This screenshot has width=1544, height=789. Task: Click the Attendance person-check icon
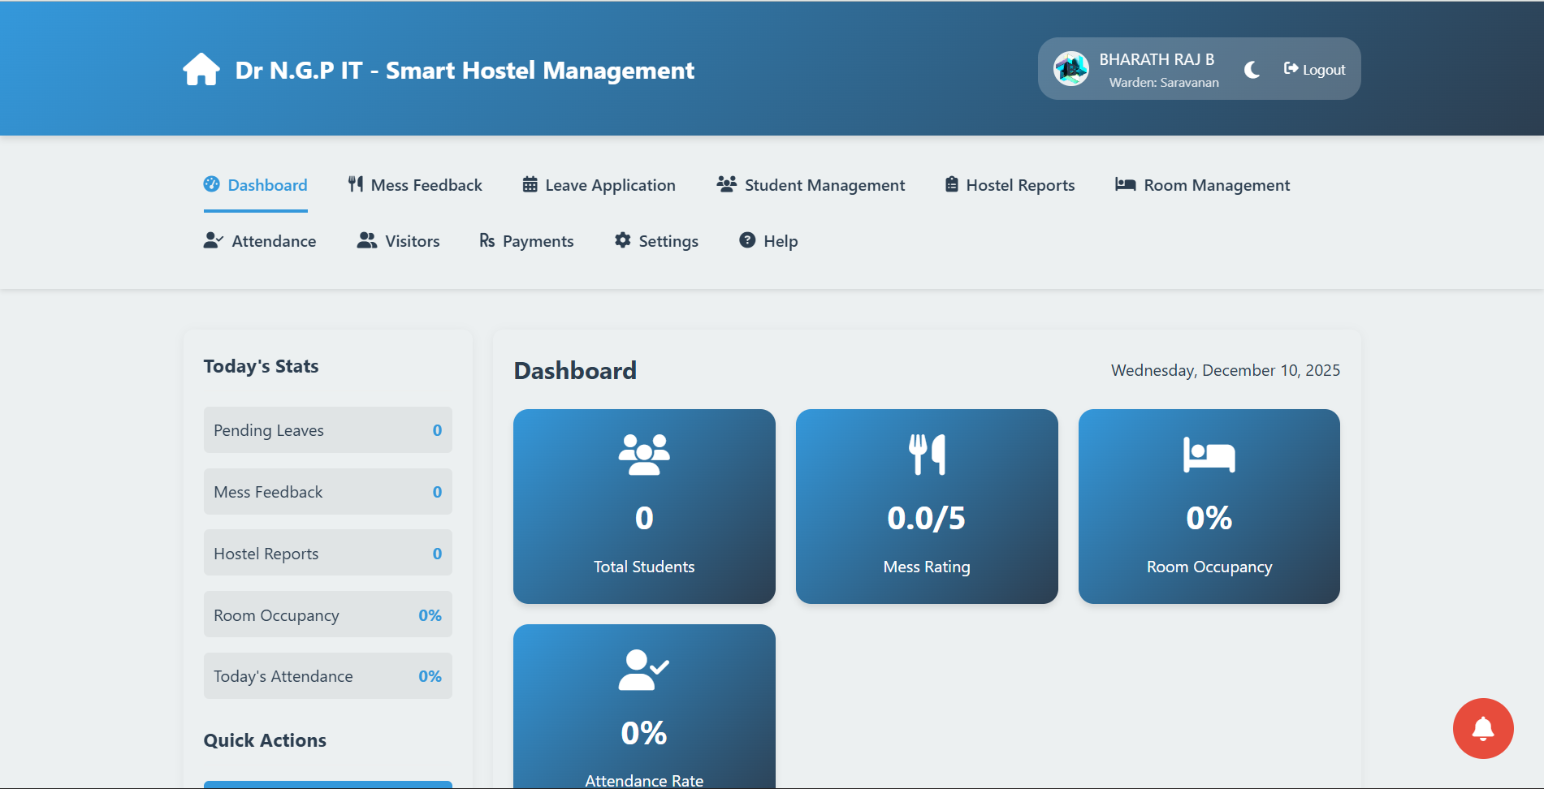213,240
